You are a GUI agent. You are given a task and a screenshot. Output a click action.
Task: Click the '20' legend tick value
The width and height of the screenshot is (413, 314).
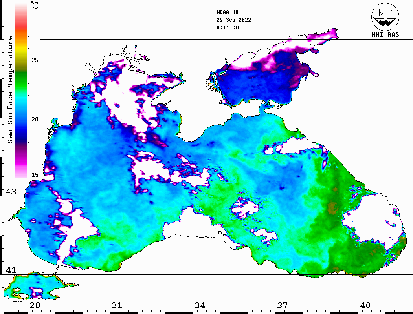click(35, 119)
